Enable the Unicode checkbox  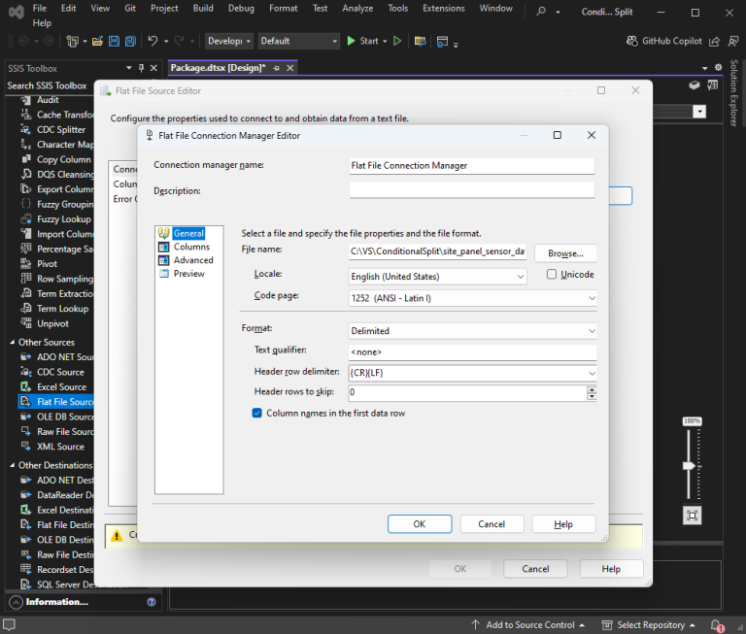click(x=552, y=275)
